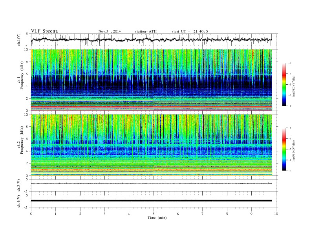Click ch.1 color bar 'log(PSD)(V²/Hz)' label

pyautogui.click(x=294, y=86)
